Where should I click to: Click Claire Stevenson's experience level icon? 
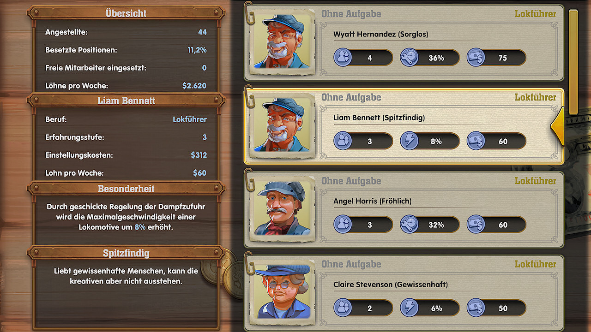pyautogui.click(x=343, y=308)
